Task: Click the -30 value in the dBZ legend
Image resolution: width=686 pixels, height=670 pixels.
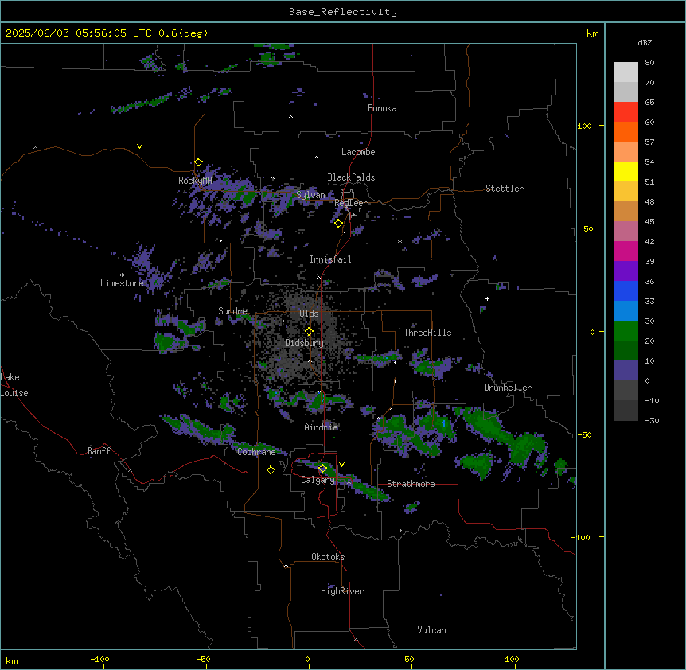Action: (x=652, y=420)
